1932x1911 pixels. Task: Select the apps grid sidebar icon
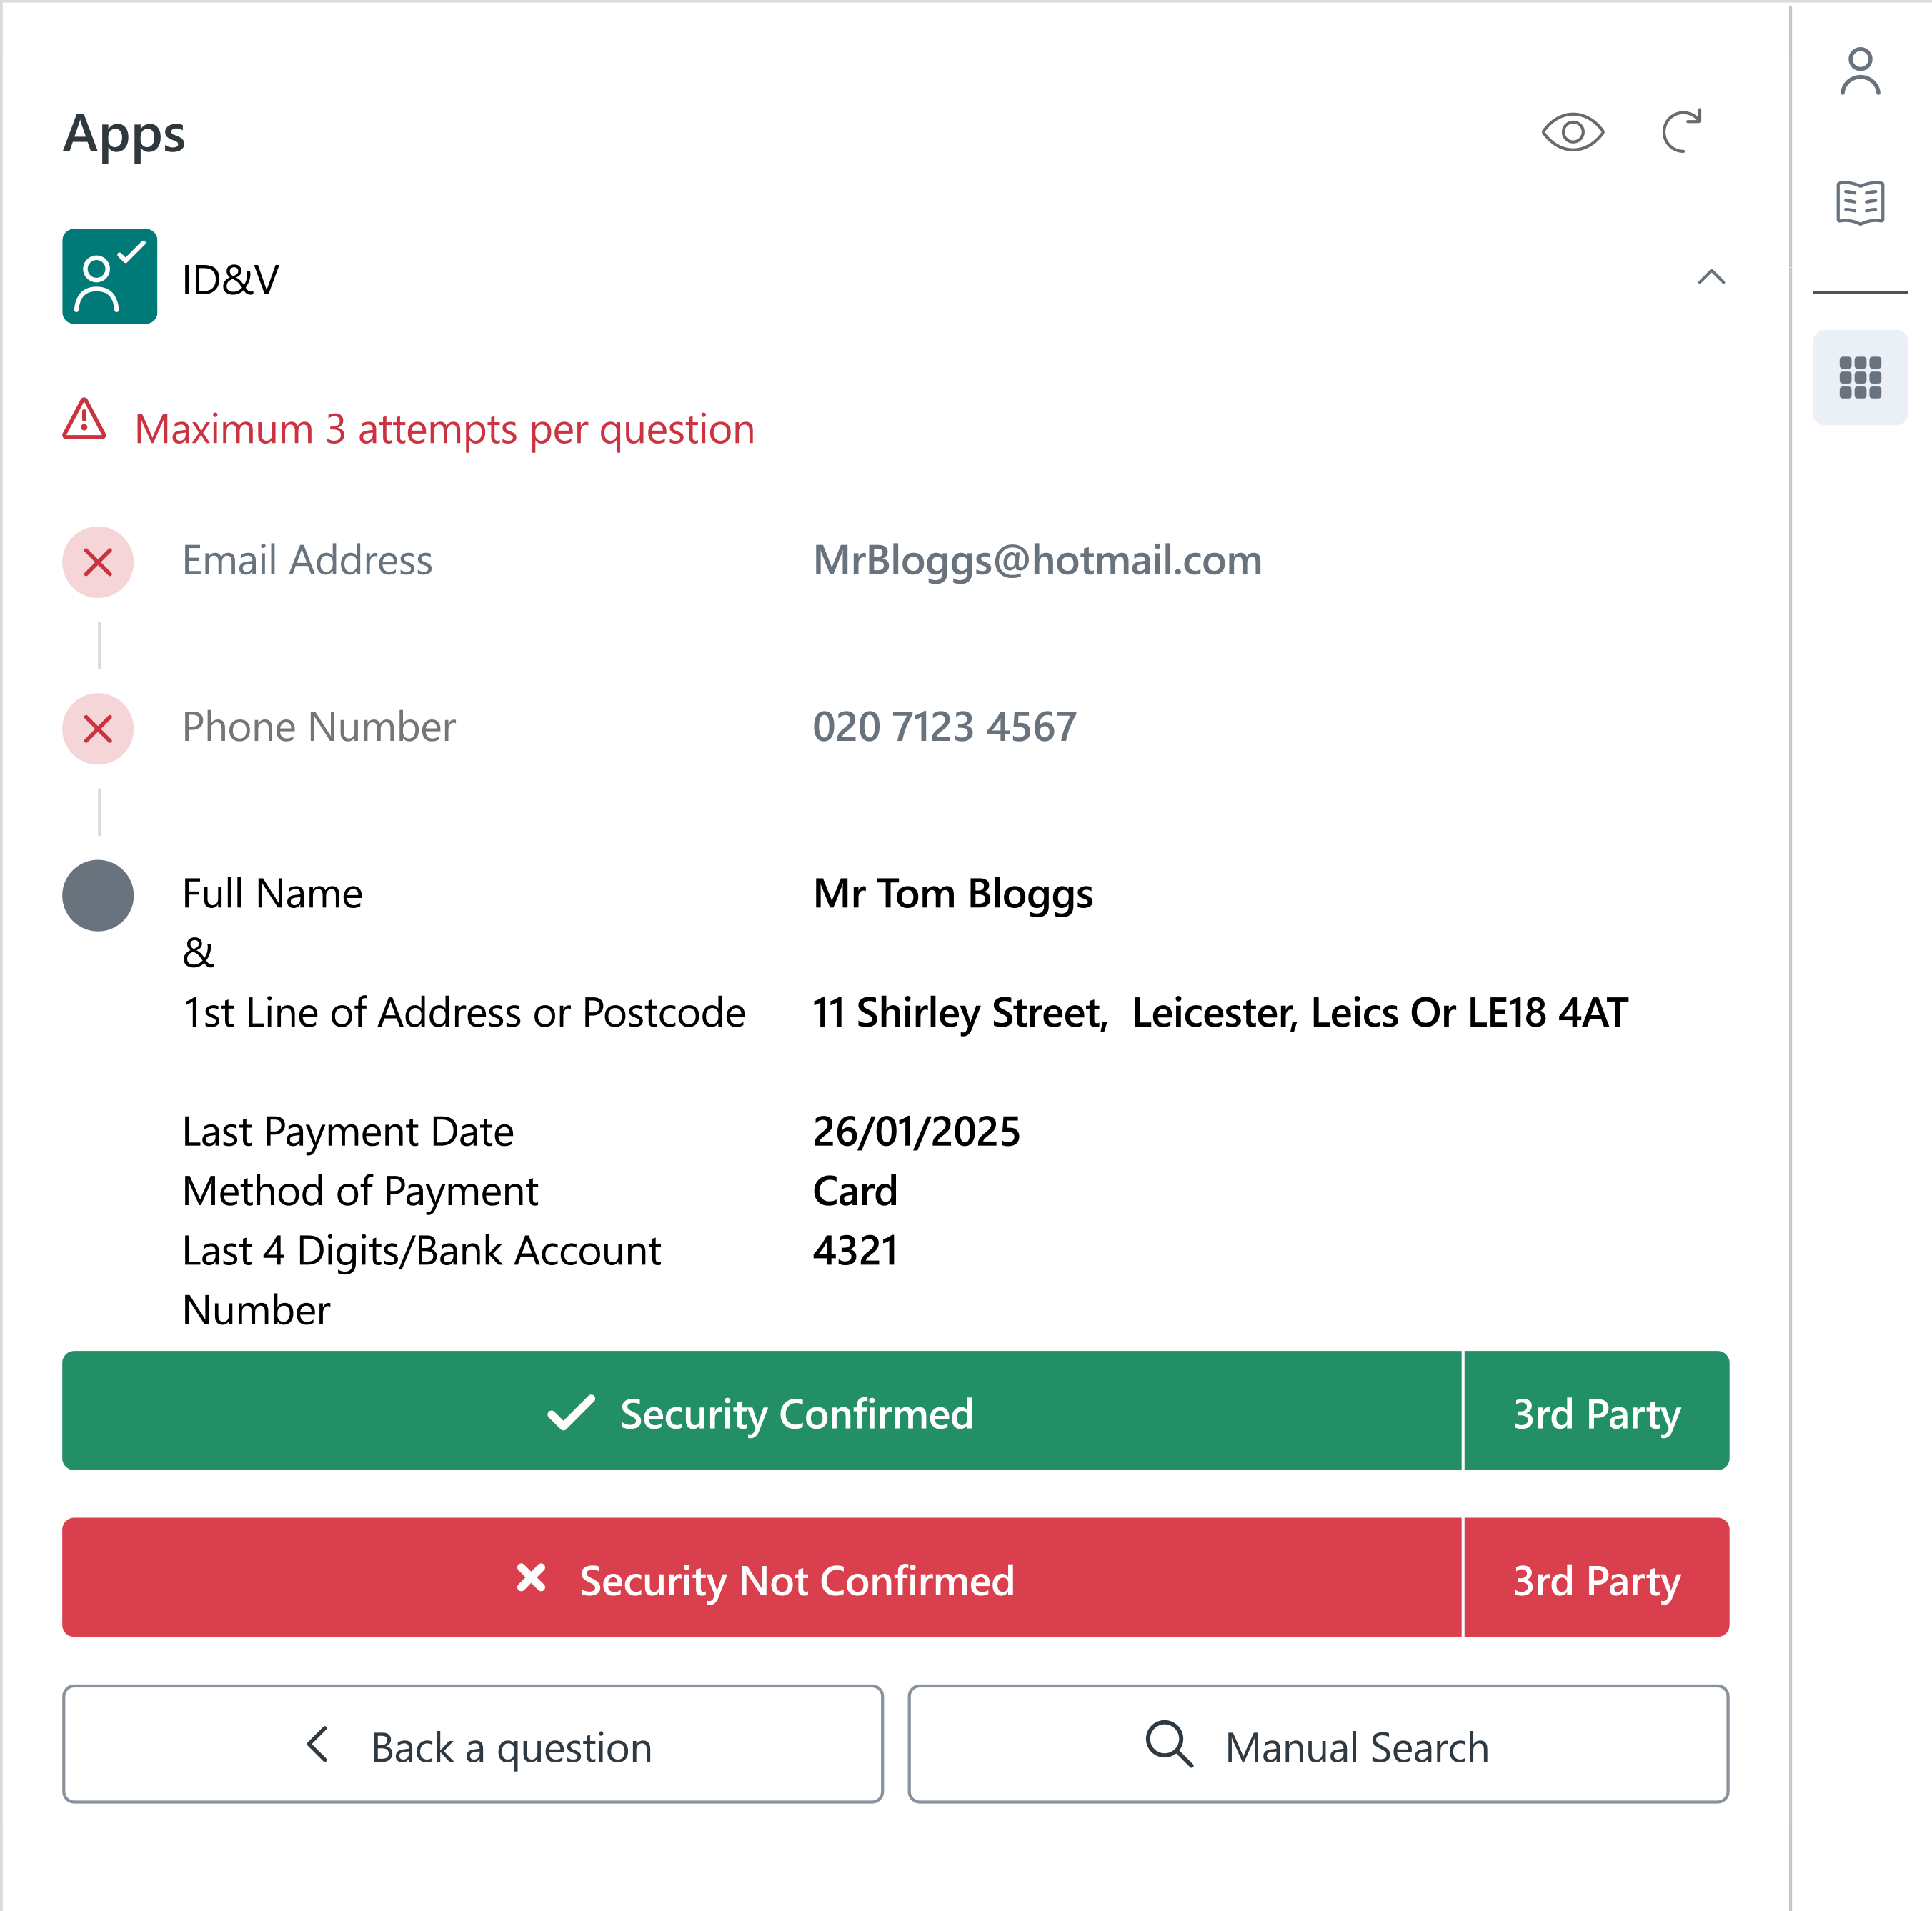[1859, 377]
